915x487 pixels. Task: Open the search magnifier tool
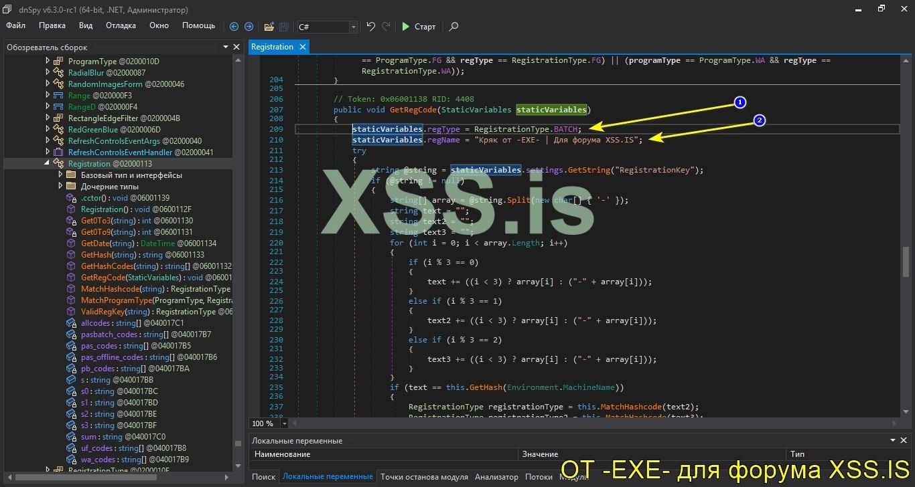tap(453, 27)
